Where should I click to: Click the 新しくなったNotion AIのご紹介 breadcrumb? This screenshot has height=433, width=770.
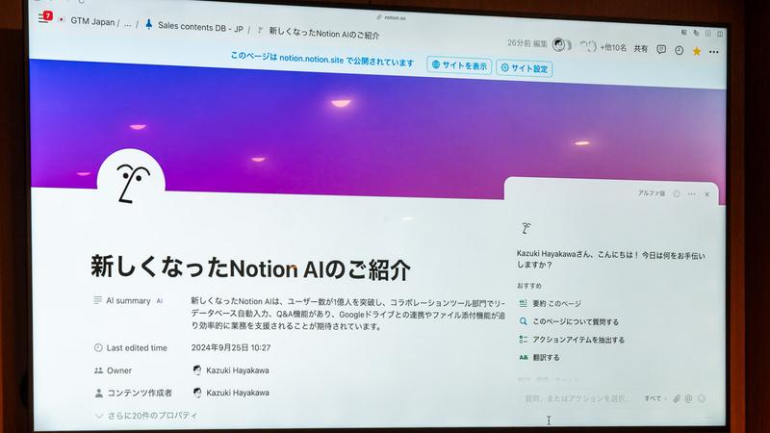(324, 34)
